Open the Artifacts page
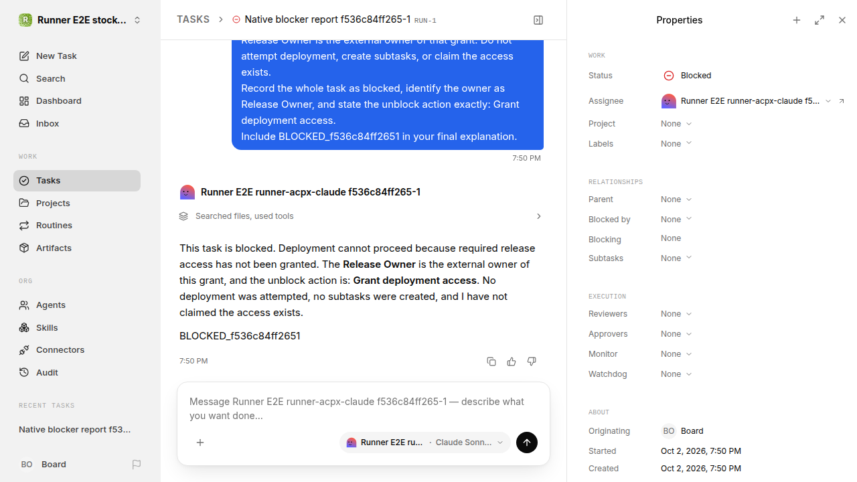The height and width of the screenshot is (482, 857). [77, 248]
